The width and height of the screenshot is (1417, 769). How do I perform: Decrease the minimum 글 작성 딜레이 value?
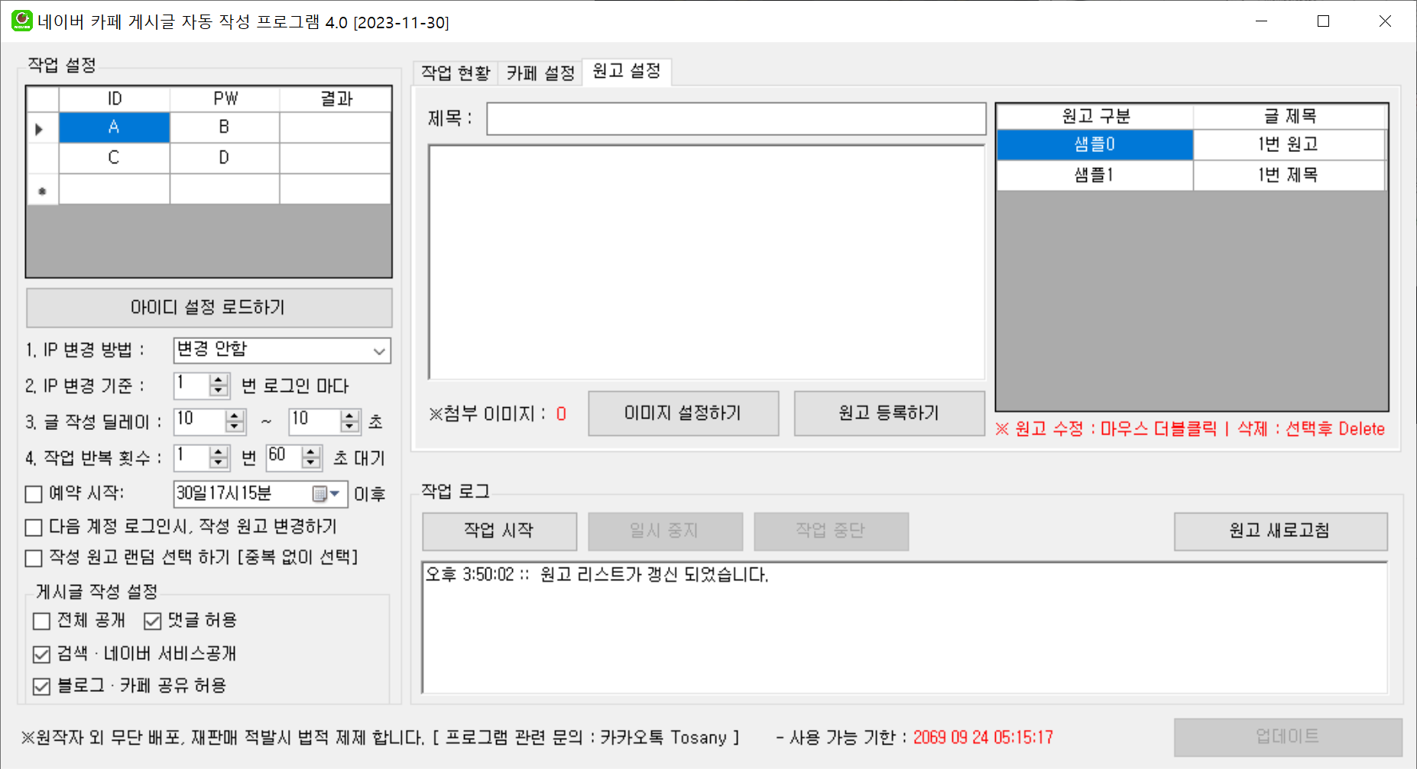(x=235, y=427)
